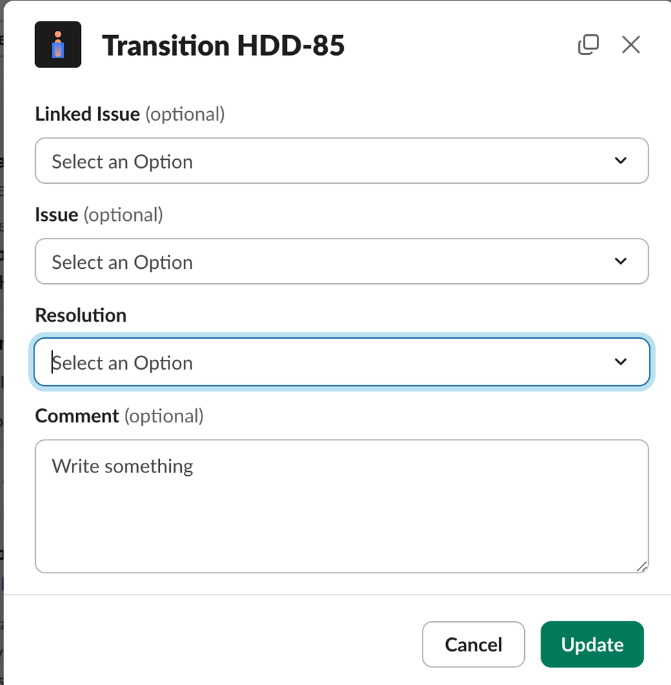
Task: Click the Resolution dropdown chevron arrow
Action: (621, 362)
